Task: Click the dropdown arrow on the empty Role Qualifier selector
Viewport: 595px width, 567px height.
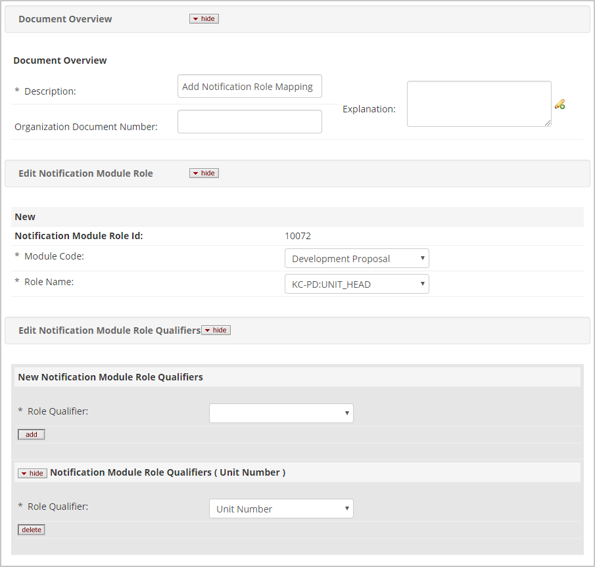Action: [346, 413]
